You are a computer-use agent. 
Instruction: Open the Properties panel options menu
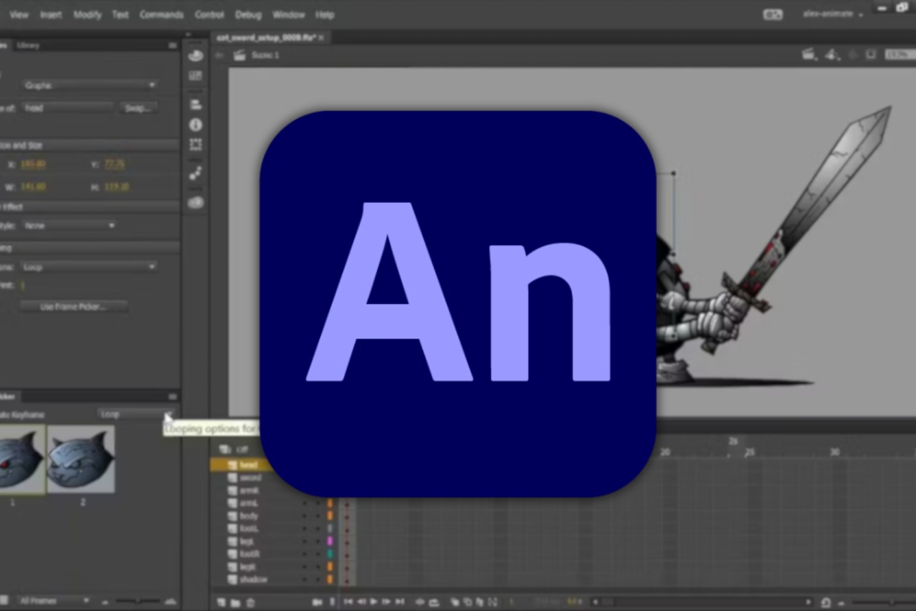pos(172,45)
